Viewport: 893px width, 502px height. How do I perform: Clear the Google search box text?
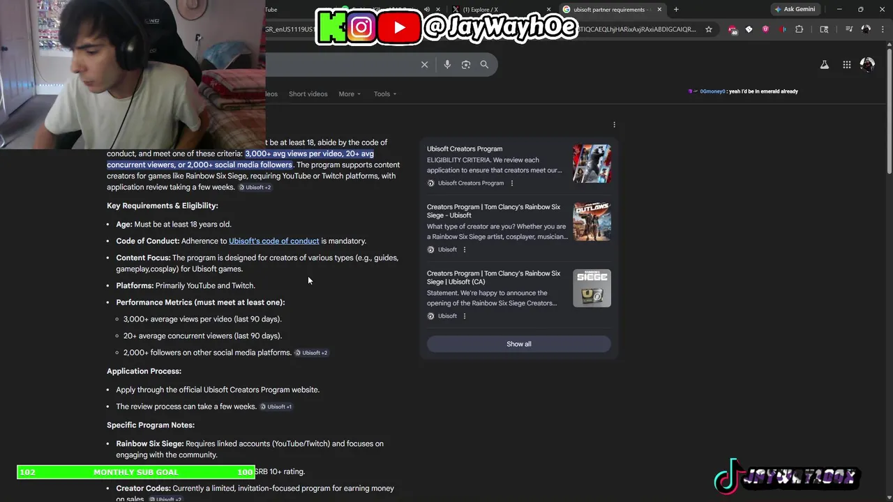424,64
